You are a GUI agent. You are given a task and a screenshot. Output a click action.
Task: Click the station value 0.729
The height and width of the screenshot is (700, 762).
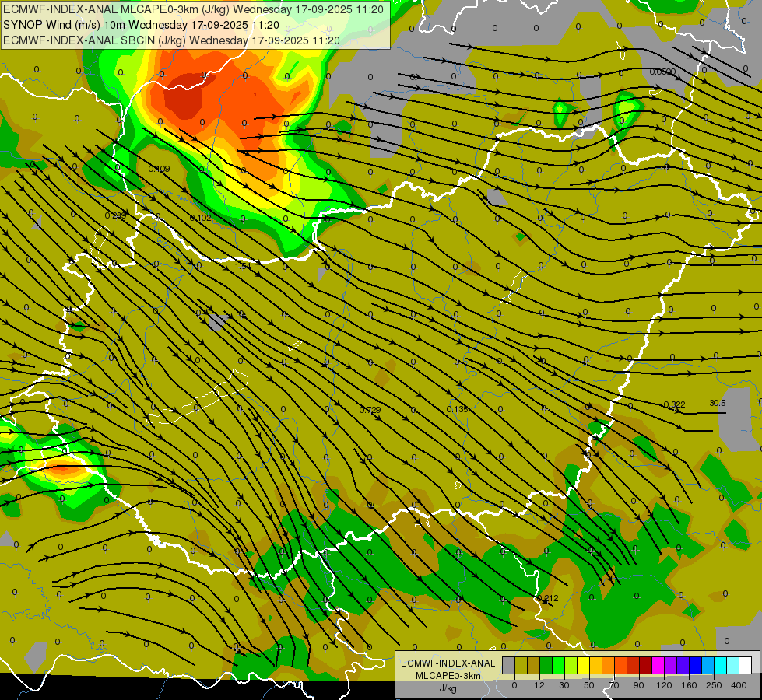coord(370,410)
